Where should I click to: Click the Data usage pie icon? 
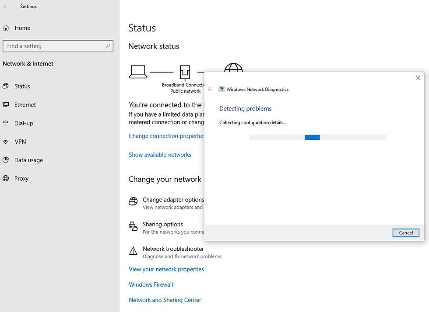[5, 160]
